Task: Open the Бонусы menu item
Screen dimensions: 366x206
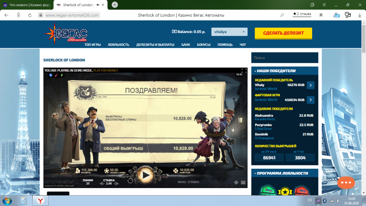Action: pos(203,45)
